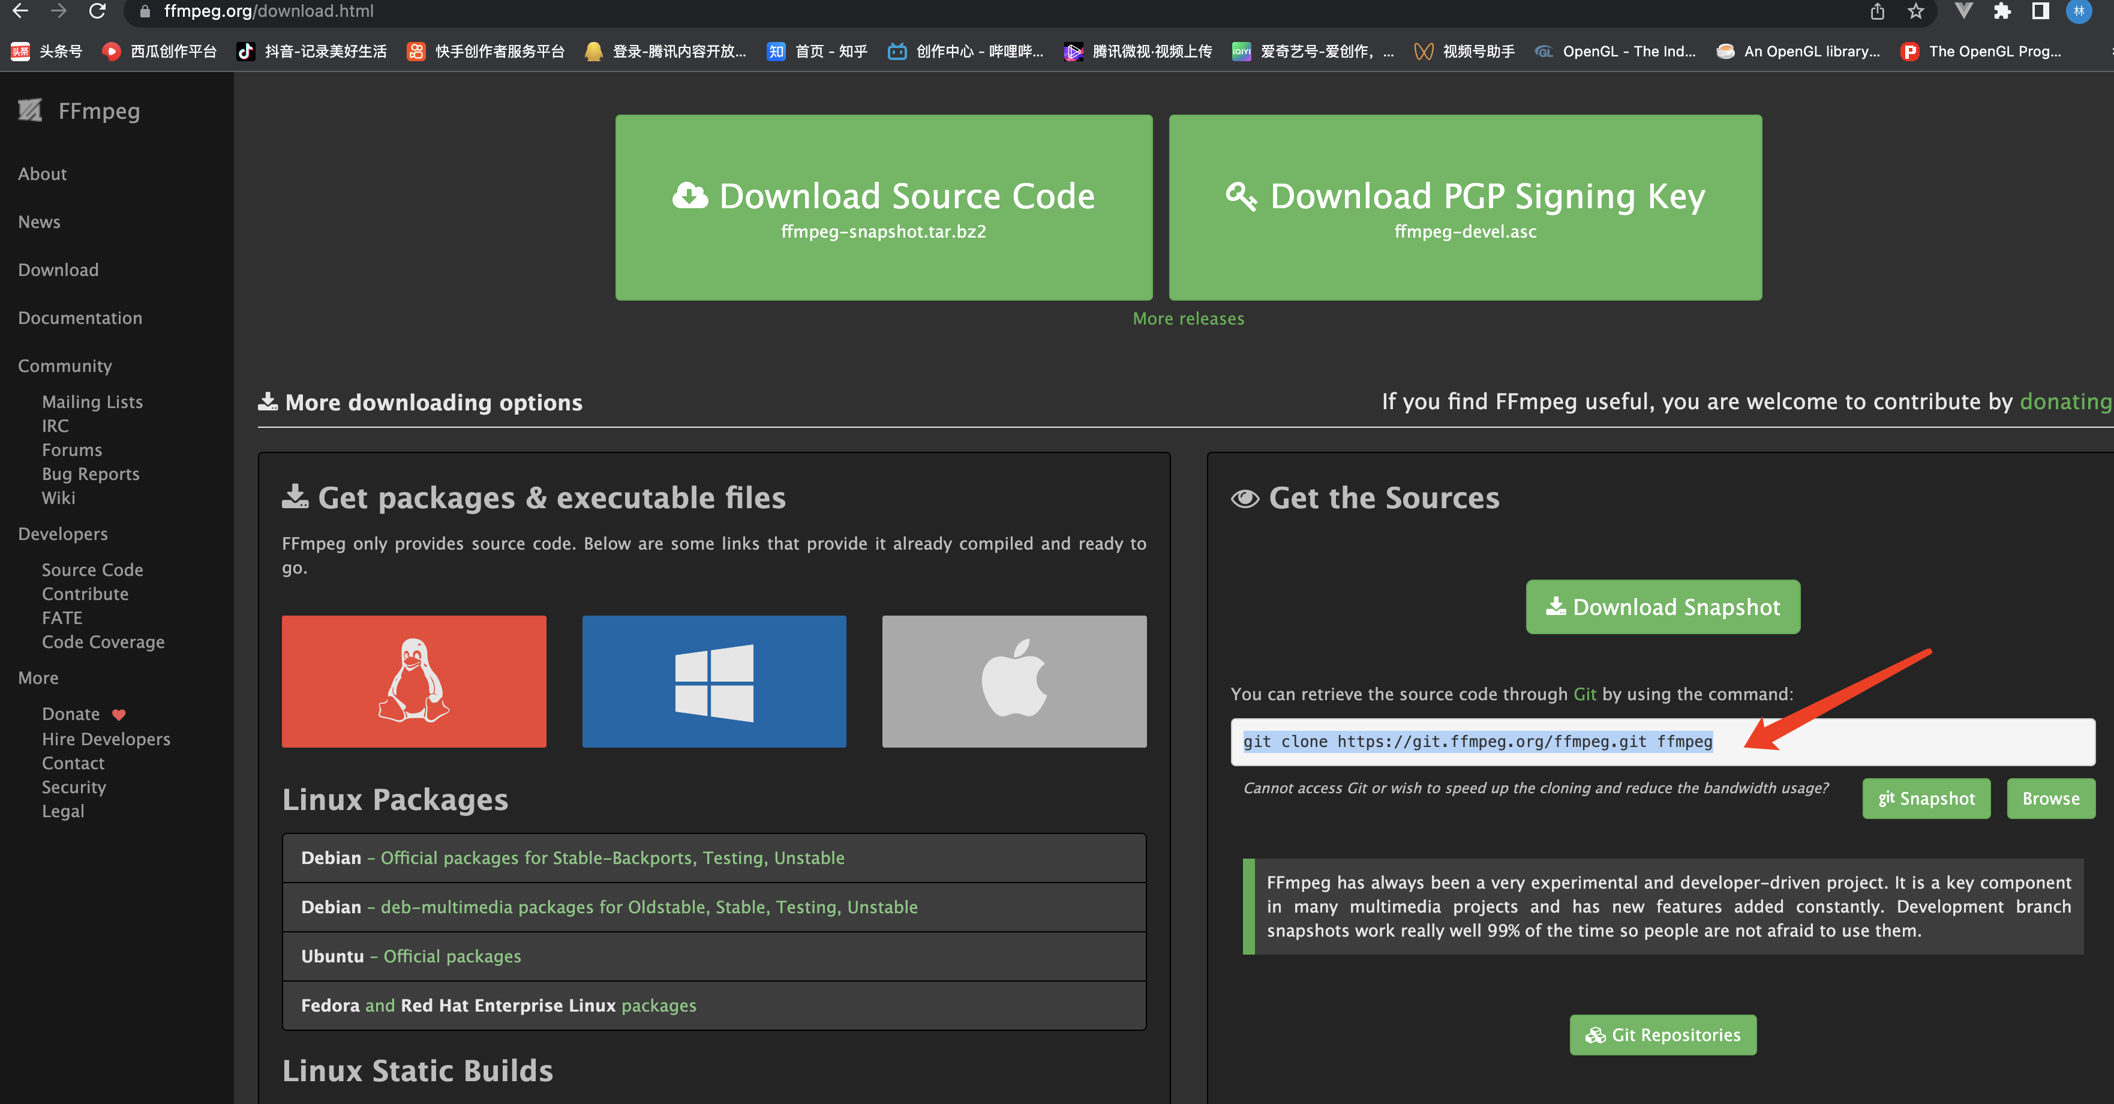
Task: Bookmark this page with the star icon
Action: pyautogui.click(x=1915, y=11)
